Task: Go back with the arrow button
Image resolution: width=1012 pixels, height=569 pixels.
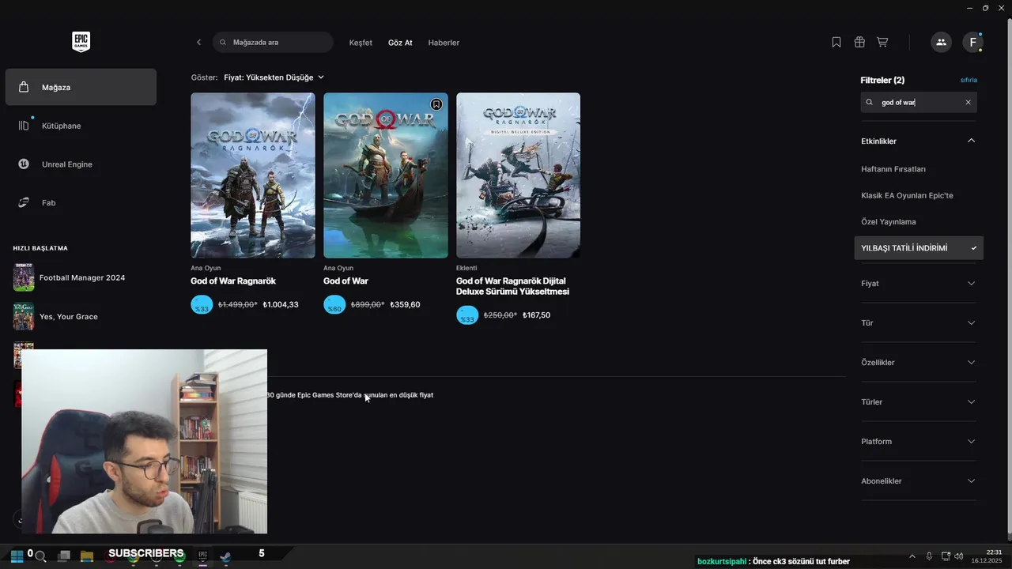Action: click(x=198, y=42)
